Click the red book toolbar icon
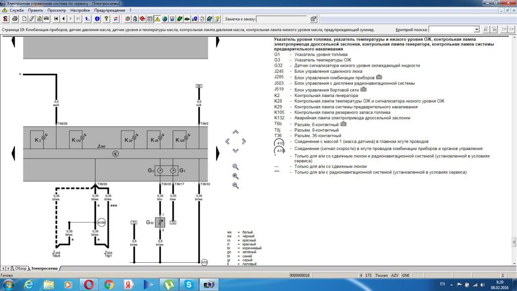 coord(142,19)
